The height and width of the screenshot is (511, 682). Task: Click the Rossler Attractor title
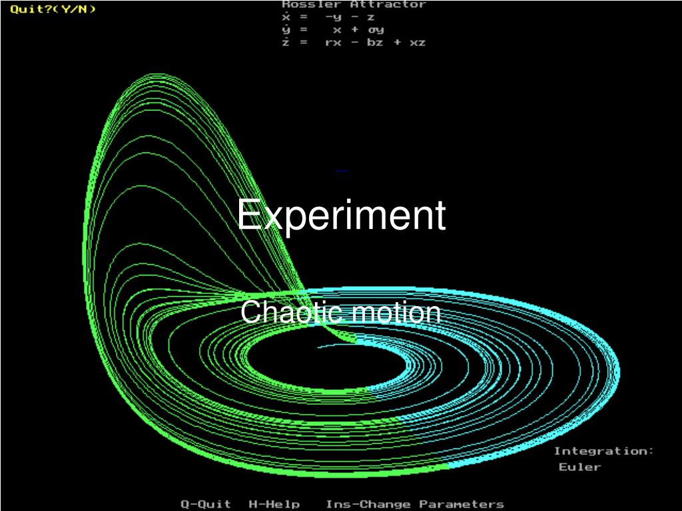click(x=354, y=5)
